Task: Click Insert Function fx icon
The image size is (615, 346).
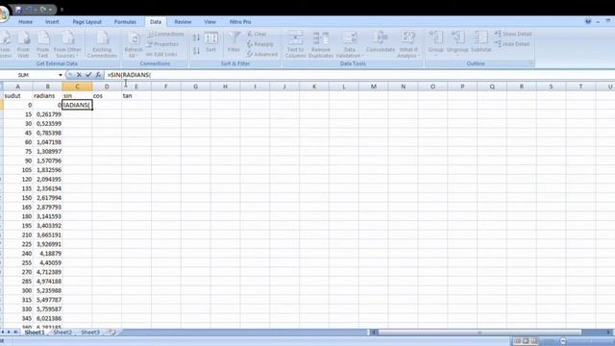Action: click(x=98, y=75)
